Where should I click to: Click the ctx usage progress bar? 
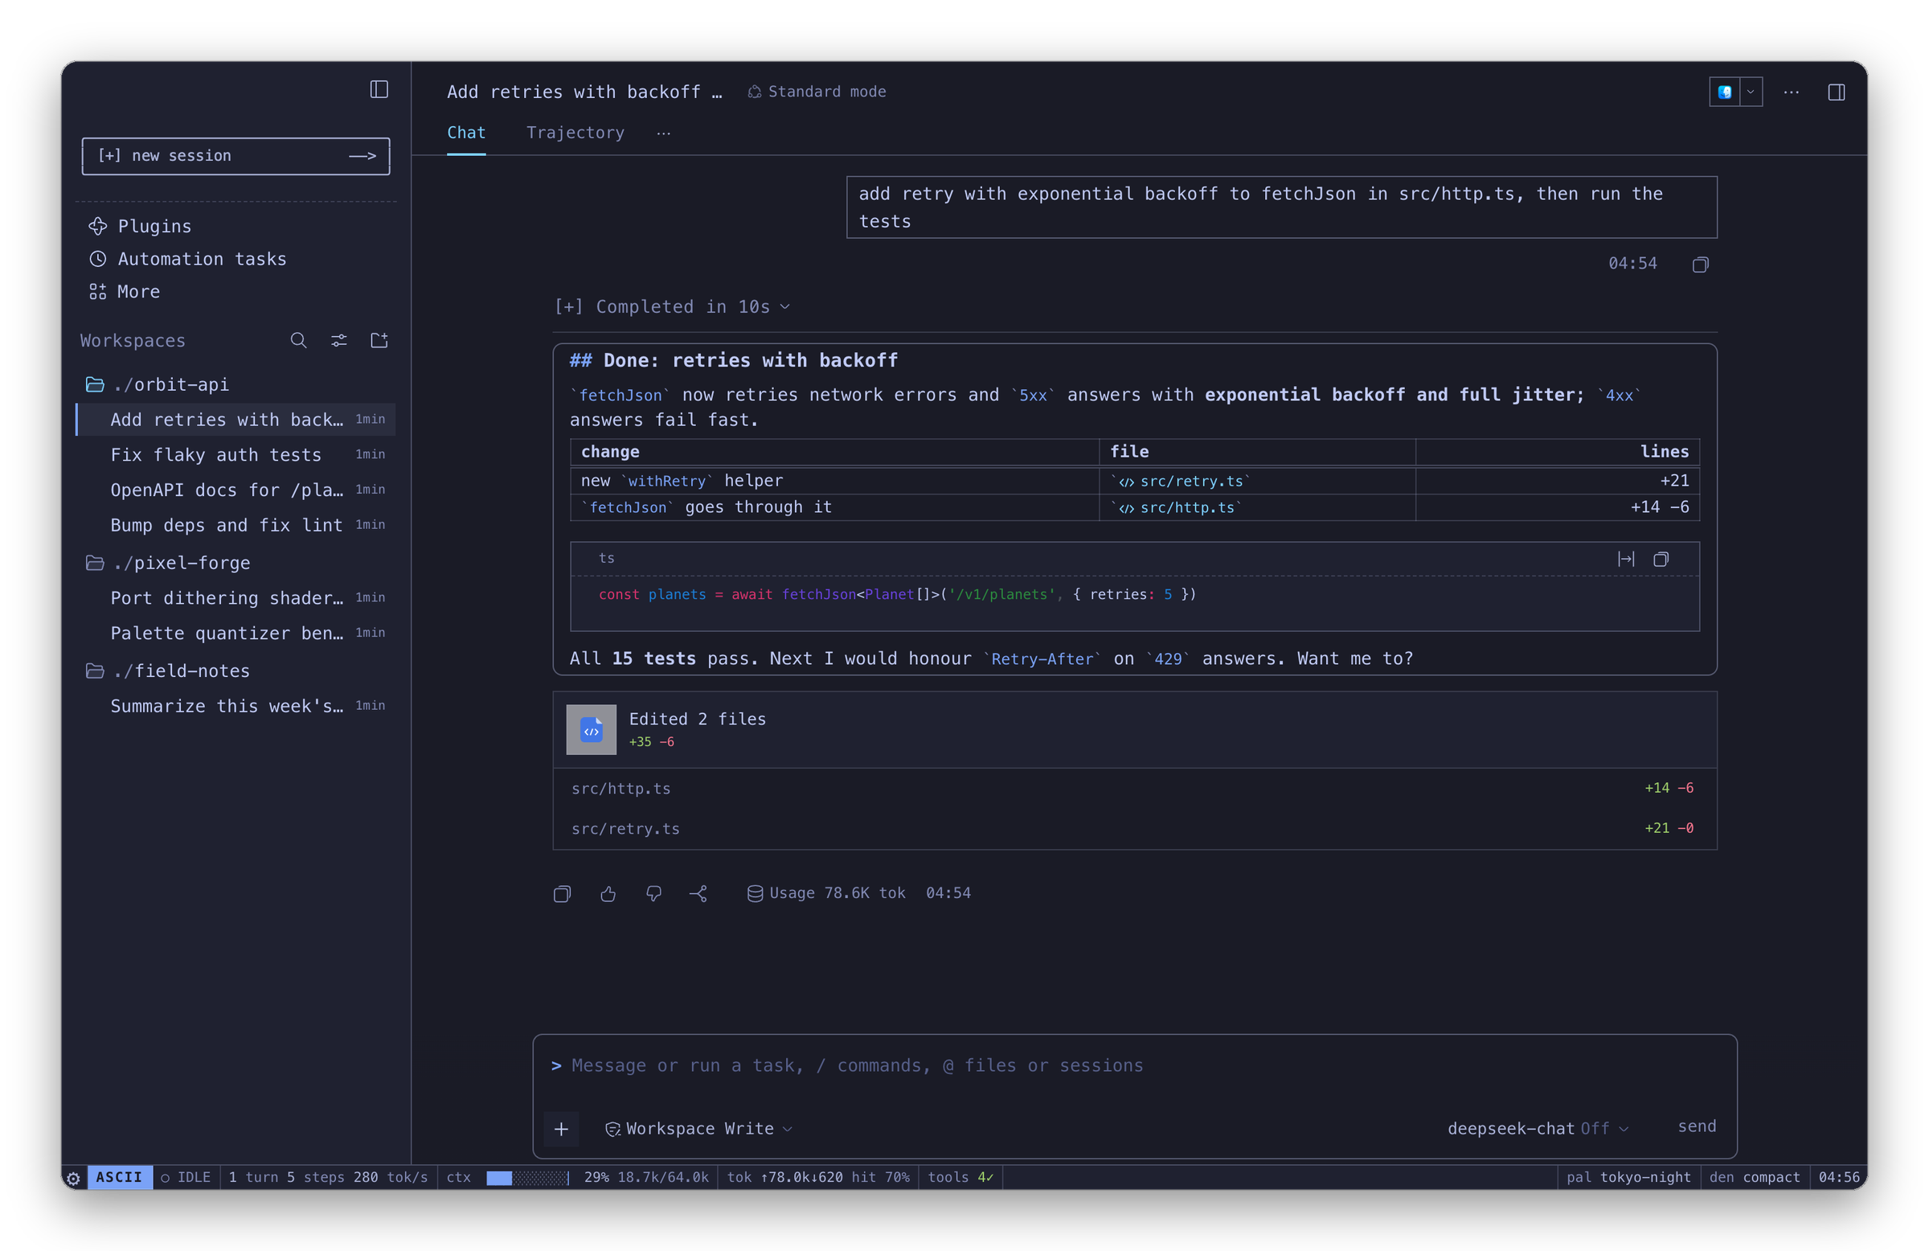527,1177
